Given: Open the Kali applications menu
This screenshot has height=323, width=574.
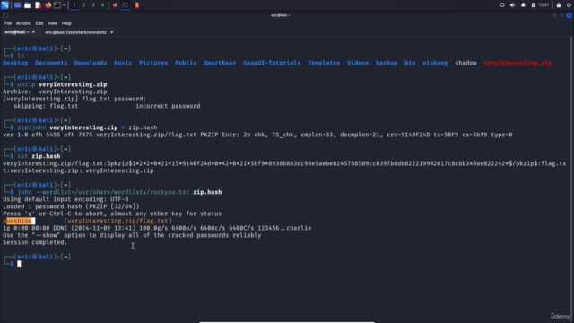Looking at the screenshot, I should click(4, 4).
